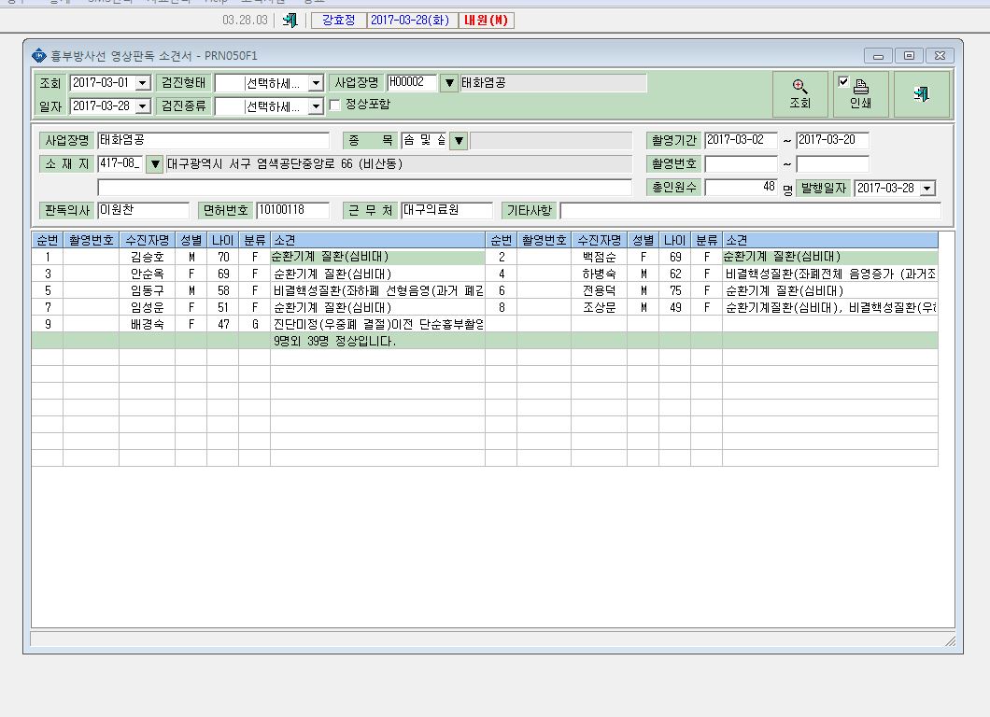Click the 판독의사 name field 이원찬

tap(143, 210)
